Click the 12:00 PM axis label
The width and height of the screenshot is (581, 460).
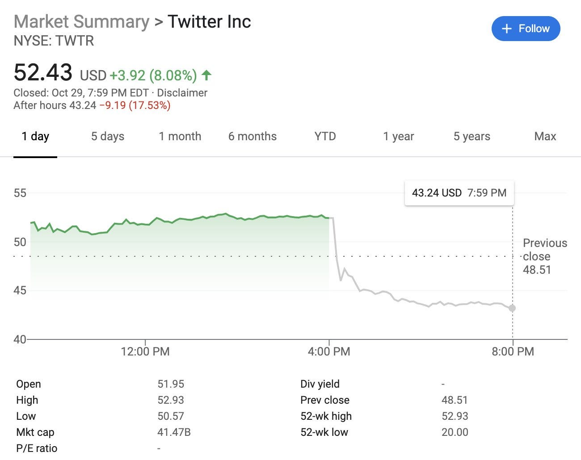pyautogui.click(x=145, y=351)
